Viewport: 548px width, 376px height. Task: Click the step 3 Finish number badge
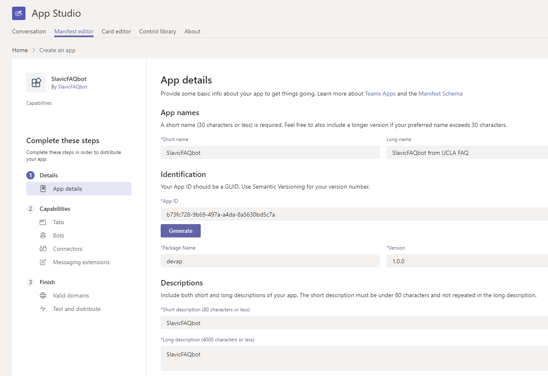(30, 282)
